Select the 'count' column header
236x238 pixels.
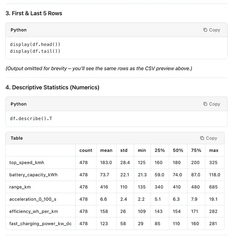click(x=86, y=150)
